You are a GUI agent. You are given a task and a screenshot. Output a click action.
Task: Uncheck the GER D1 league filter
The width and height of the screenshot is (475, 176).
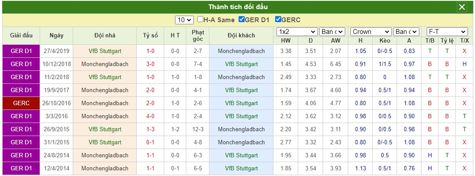coord(242,20)
